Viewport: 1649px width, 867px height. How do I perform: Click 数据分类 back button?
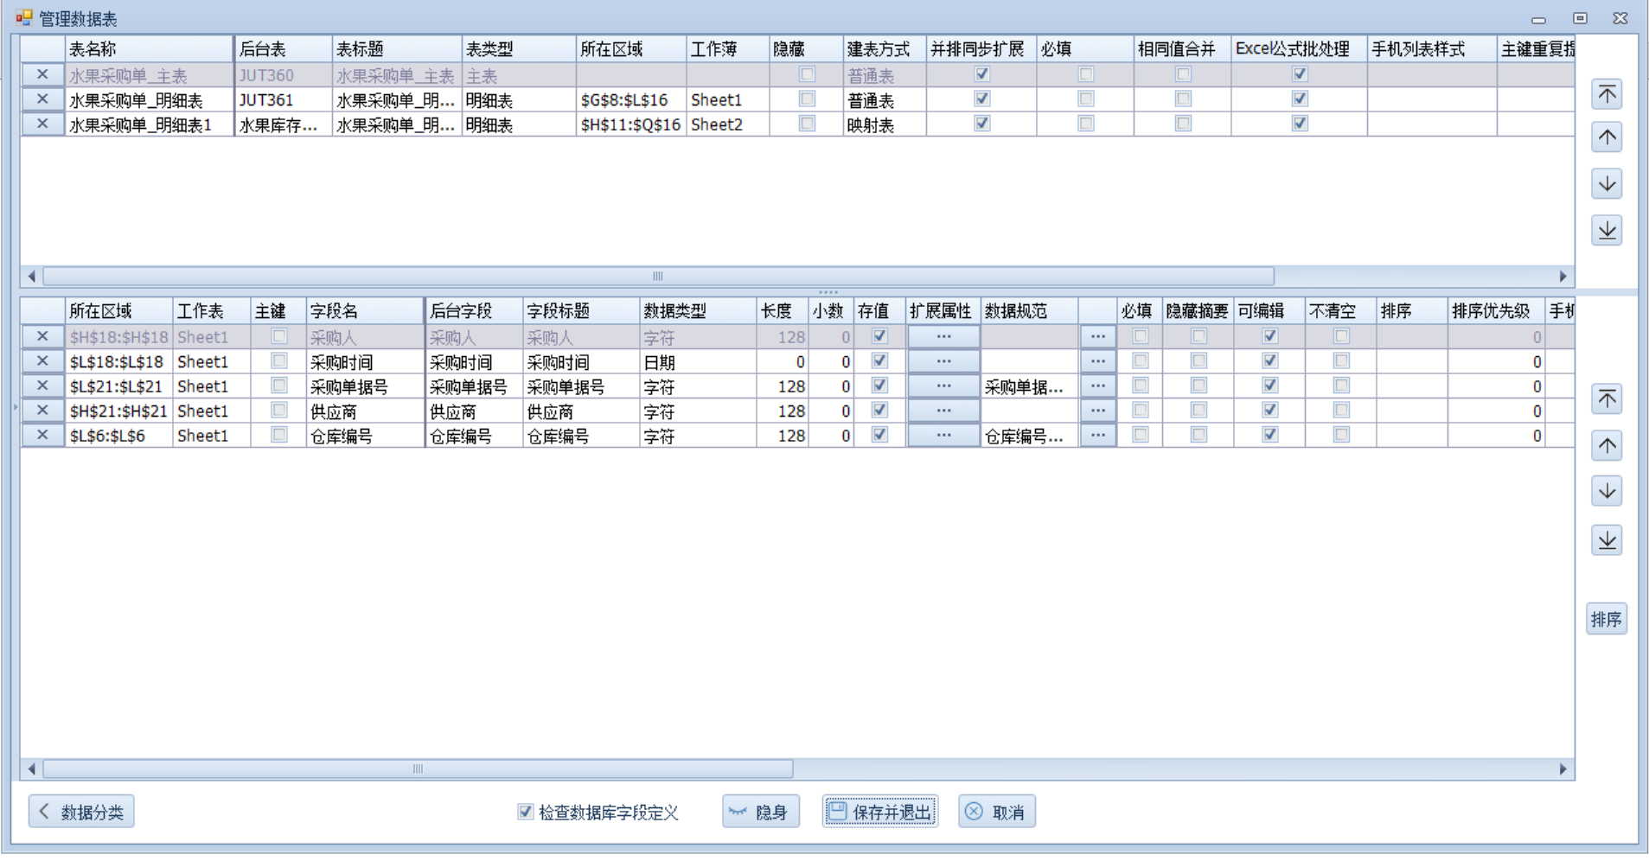pos(81,812)
